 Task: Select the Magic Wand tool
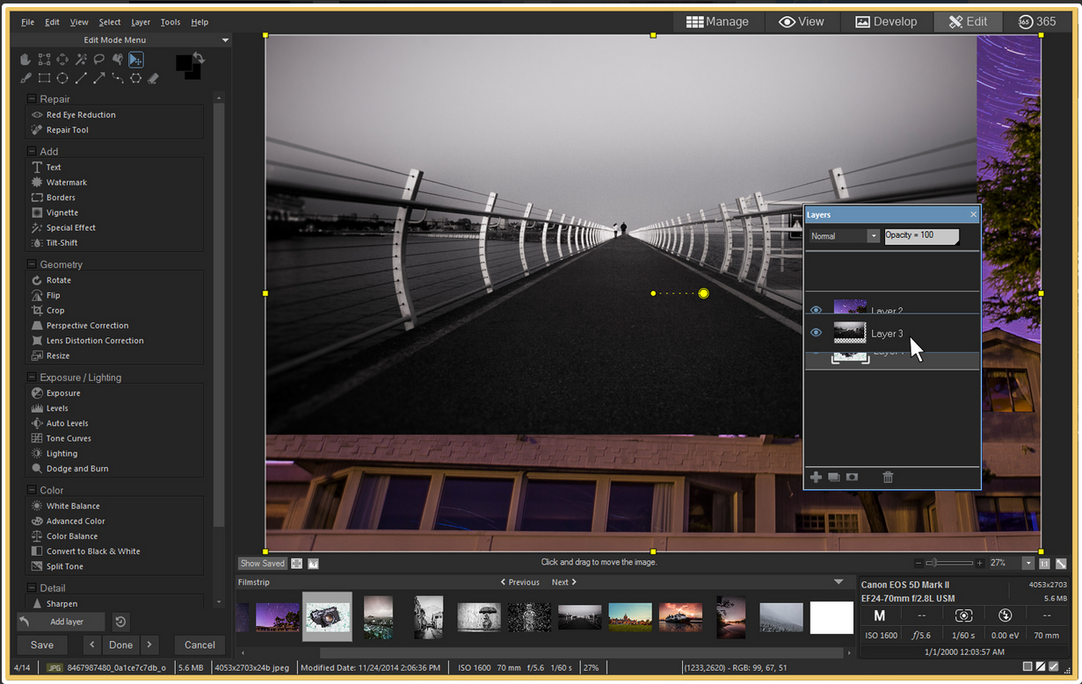(x=81, y=60)
